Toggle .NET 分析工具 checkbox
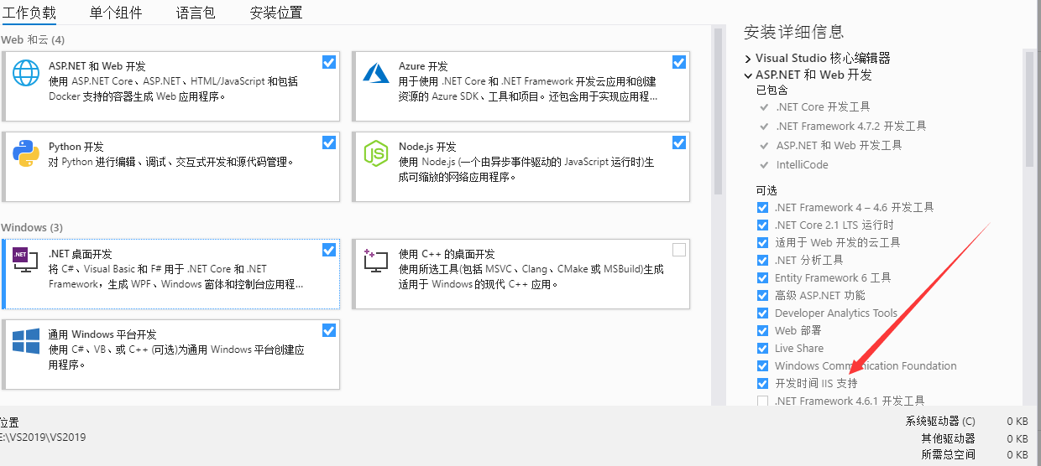 click(x=762, y=260)
